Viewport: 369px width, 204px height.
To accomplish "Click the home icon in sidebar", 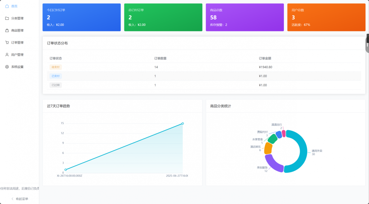I will pyautogui.click(x=7, y=6).
